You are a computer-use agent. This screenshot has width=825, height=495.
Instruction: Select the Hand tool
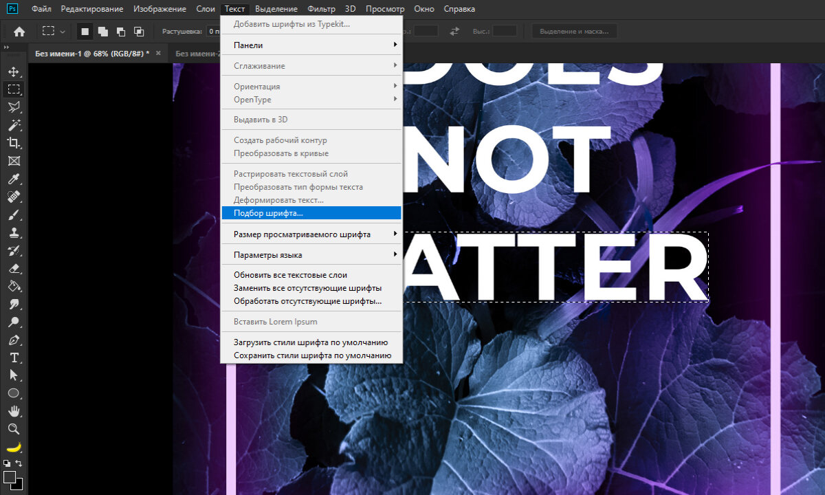tap(13, 411)
